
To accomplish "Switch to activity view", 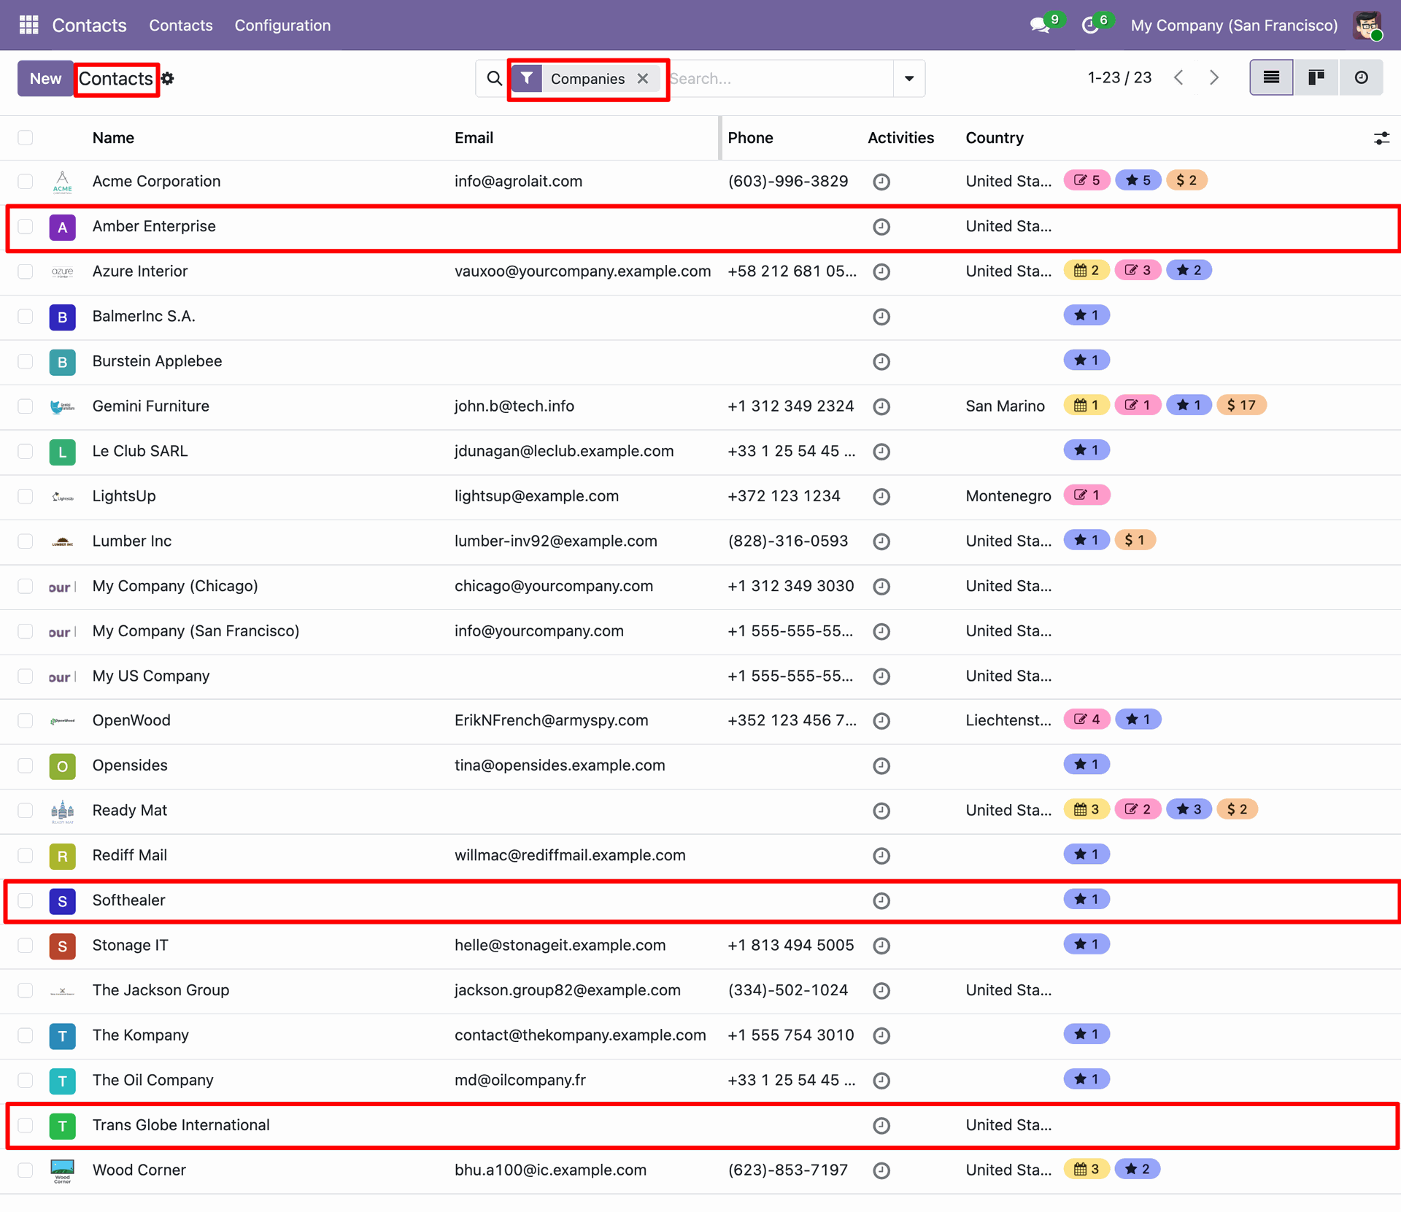I will (x=1361, y=78).
